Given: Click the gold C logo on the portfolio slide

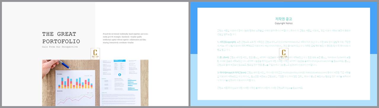Looking at the screenshot, I should 95,54.
